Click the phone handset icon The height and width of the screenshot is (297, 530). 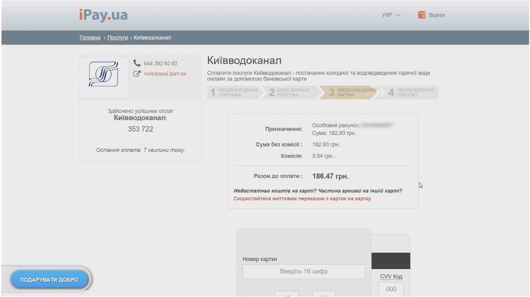(x=137, y=63)
